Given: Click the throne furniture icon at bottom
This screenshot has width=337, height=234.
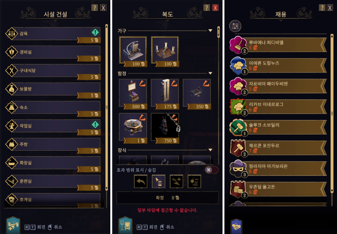Looking at the screenshot, I should click(x=125, y=225).
